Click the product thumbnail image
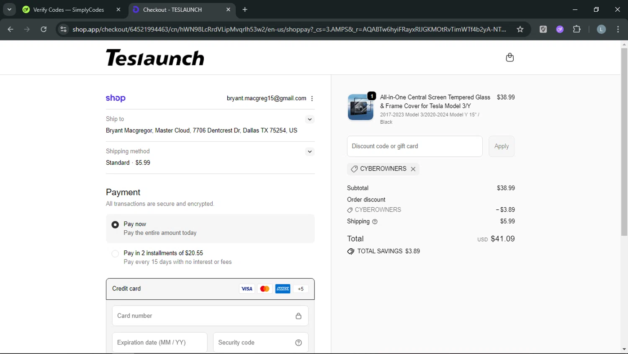Image resolution: width=628 pixels, height=354 pixels. click(360, 107)
